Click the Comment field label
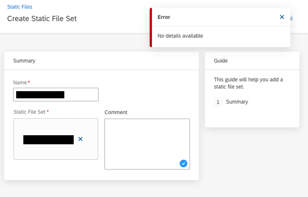This screenshot has height=197, width=308. point(115,112)
